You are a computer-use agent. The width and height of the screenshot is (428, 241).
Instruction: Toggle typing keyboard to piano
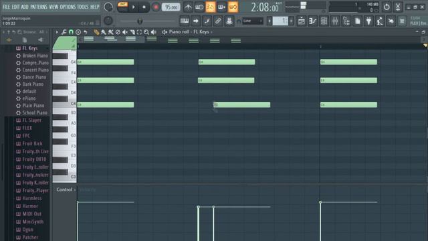(185, 21)
